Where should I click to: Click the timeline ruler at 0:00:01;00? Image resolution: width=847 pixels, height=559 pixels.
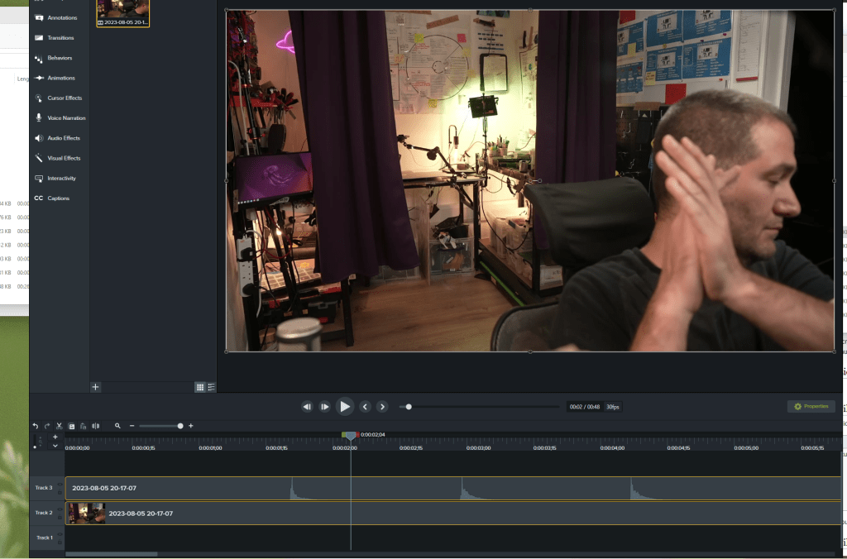click(x=210, y=447)
